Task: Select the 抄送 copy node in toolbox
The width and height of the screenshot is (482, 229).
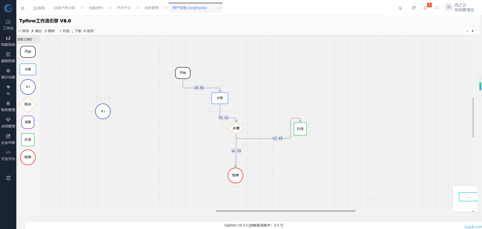Action: tap(28, 140)
